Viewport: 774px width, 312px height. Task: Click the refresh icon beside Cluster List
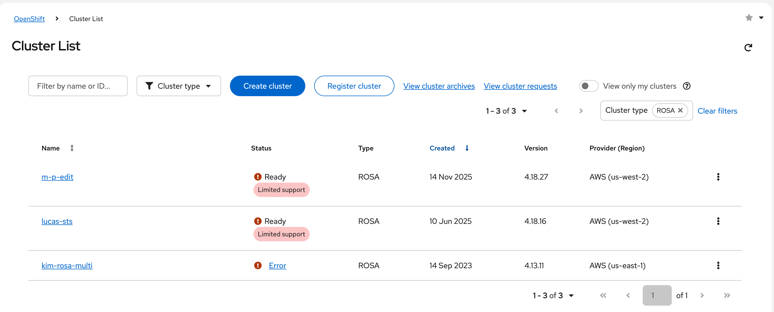tap(748, 47)
